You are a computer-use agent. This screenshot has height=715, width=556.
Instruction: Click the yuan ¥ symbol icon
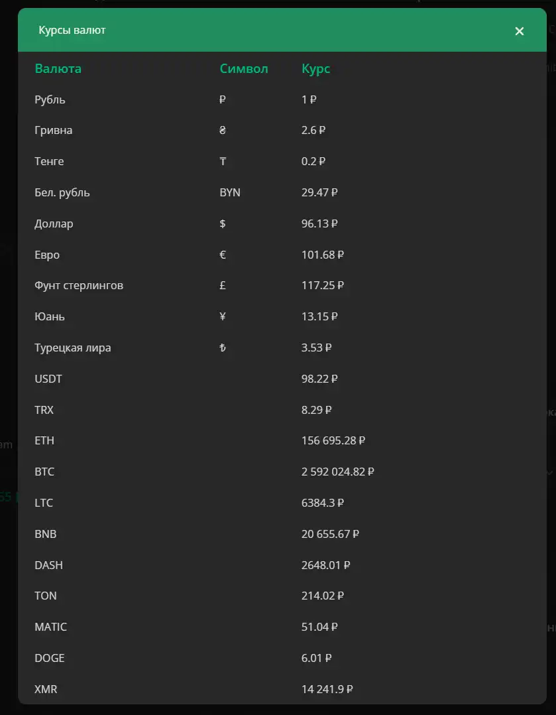pyautogui.click(x=223, y=316)
